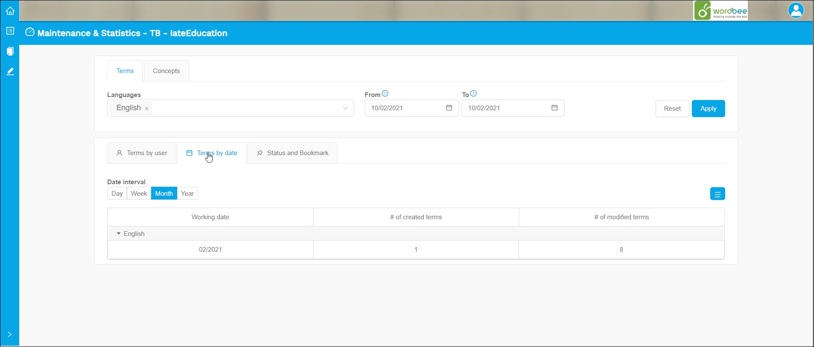Click the To date info icon

473,94
